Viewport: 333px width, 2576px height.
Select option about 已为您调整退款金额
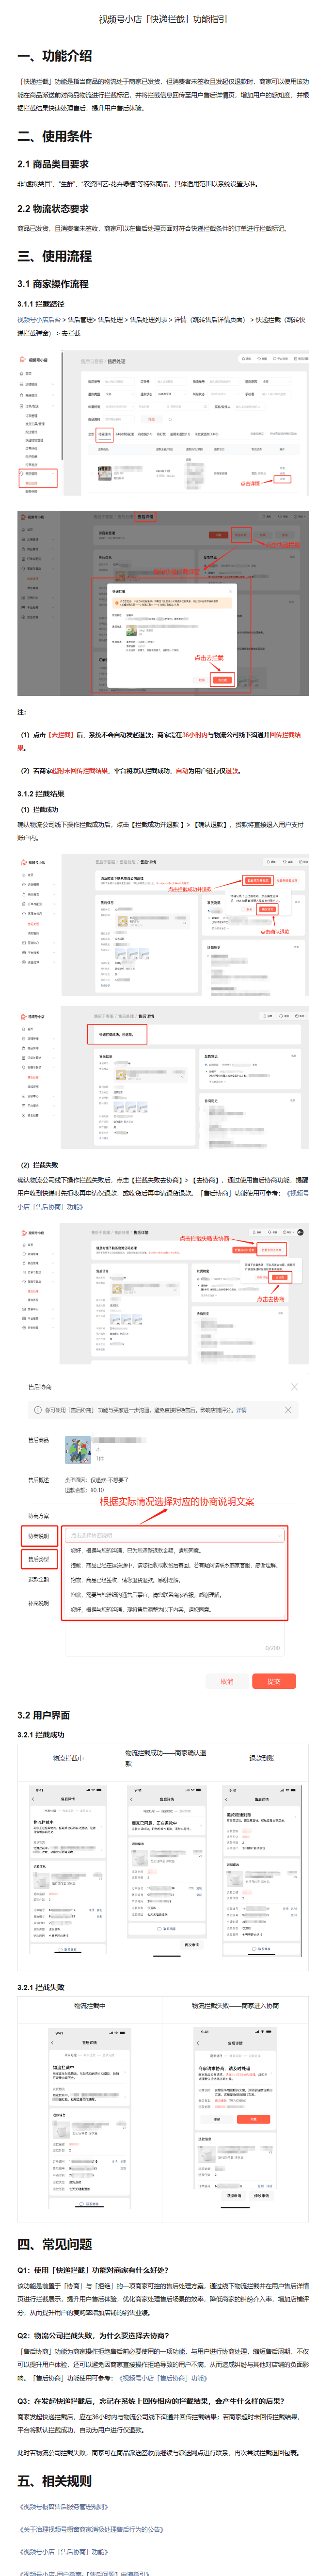click(136, 1550)
